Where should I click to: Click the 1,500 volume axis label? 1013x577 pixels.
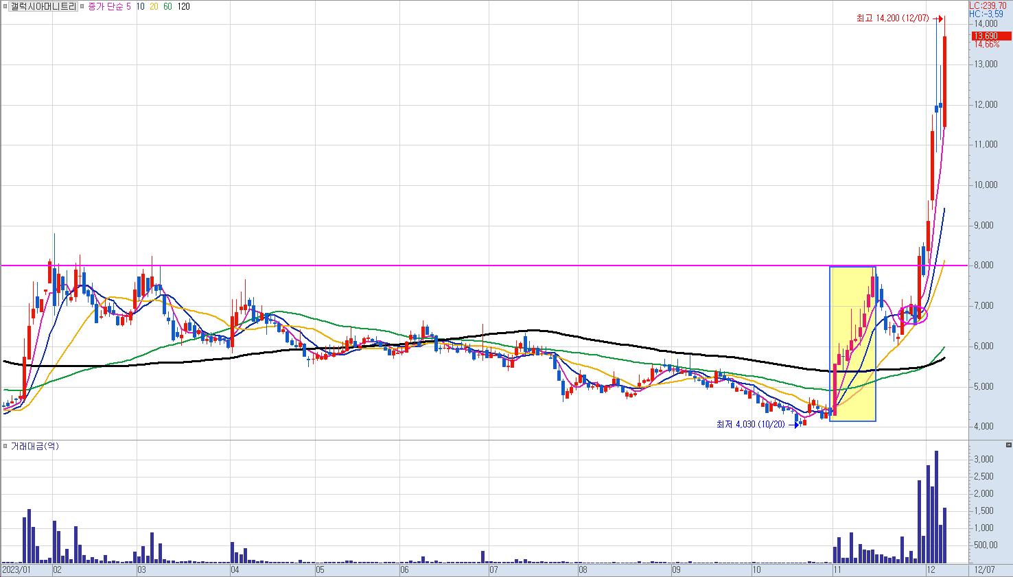click(984, 510)
